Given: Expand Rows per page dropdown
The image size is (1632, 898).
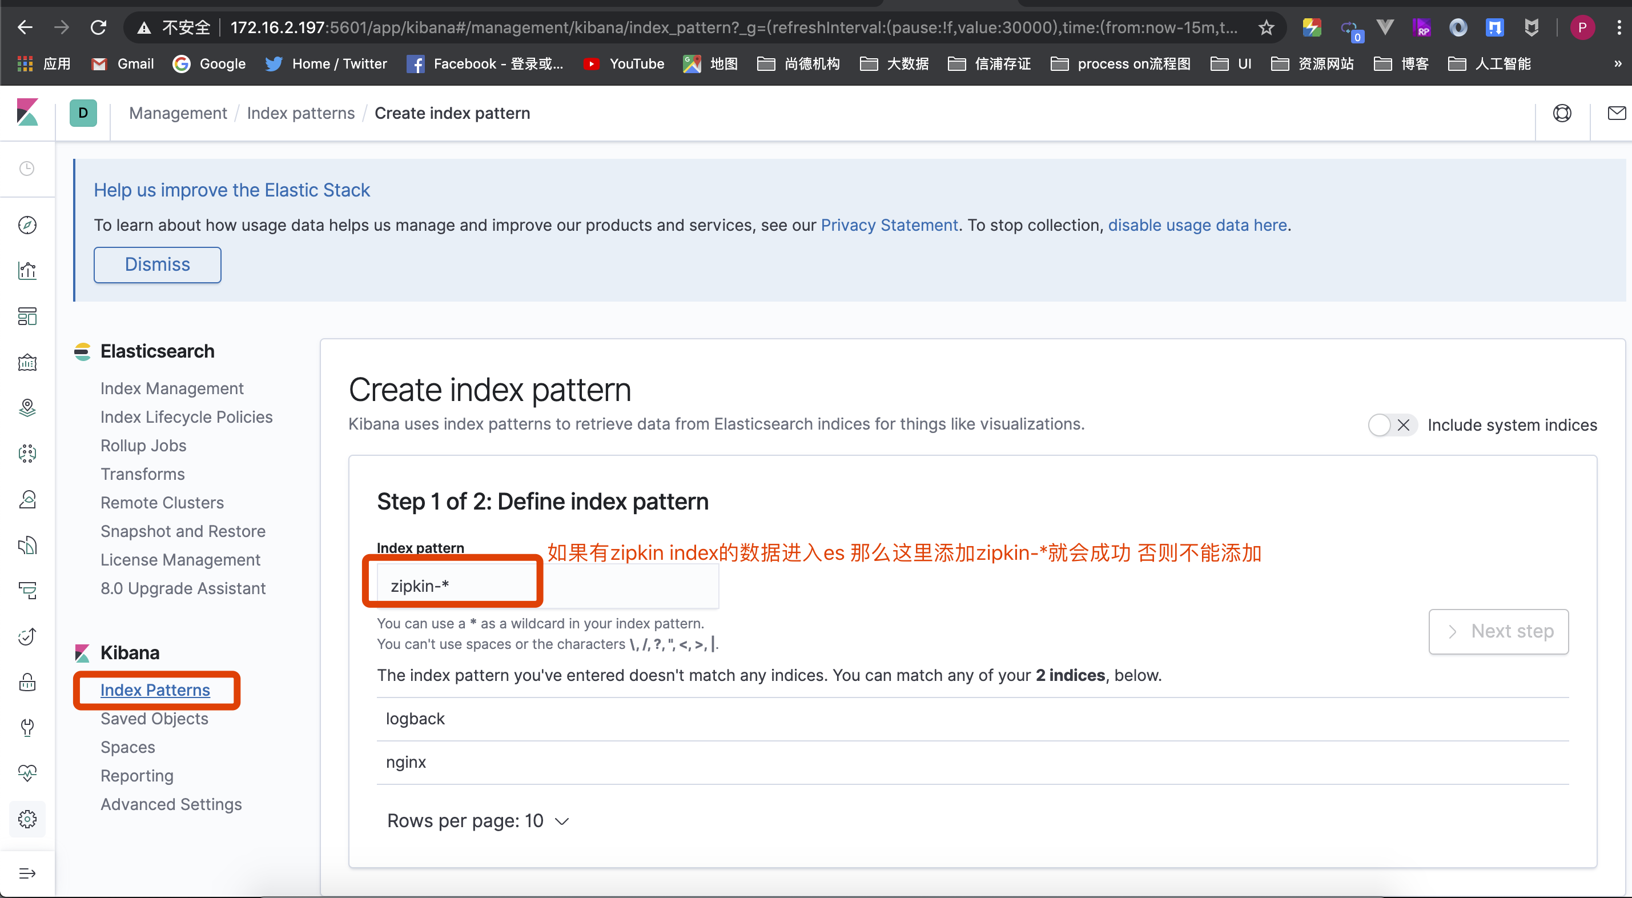Looking at the screenshot, I should point(479,821).
